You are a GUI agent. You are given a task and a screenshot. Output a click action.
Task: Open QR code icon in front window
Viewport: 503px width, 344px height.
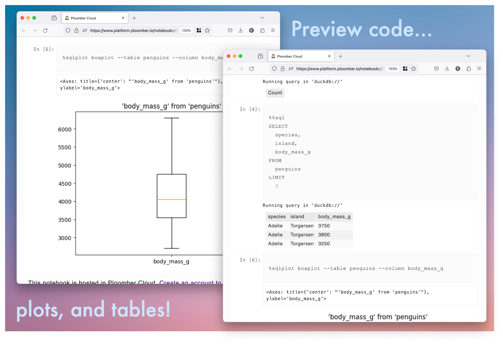(x=405, y=69)
